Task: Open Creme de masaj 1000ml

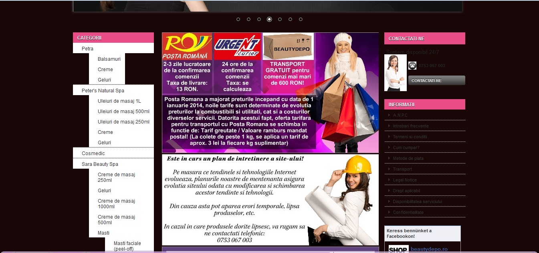Action: pyautogui.click(x=116, y=204)
